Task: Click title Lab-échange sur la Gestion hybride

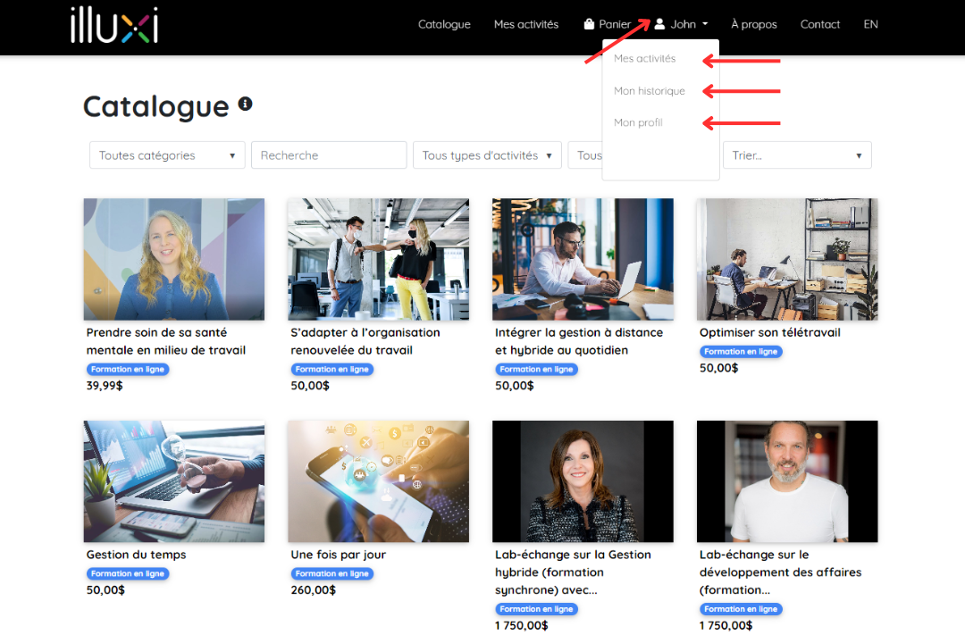Action: coord(573,572)
